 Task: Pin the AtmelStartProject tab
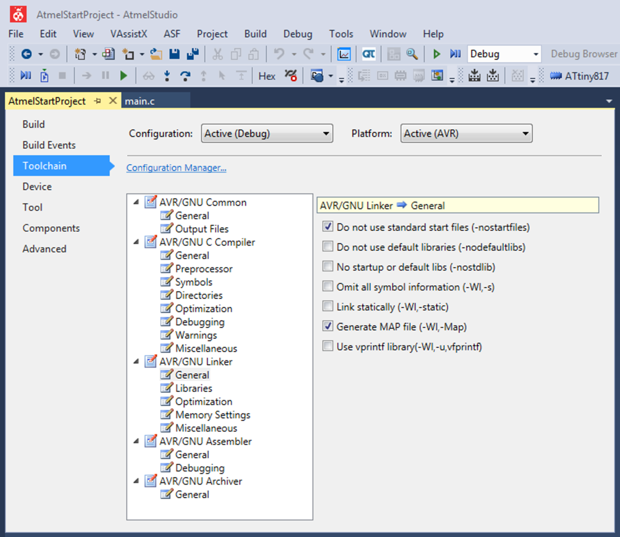pos(98,101)
